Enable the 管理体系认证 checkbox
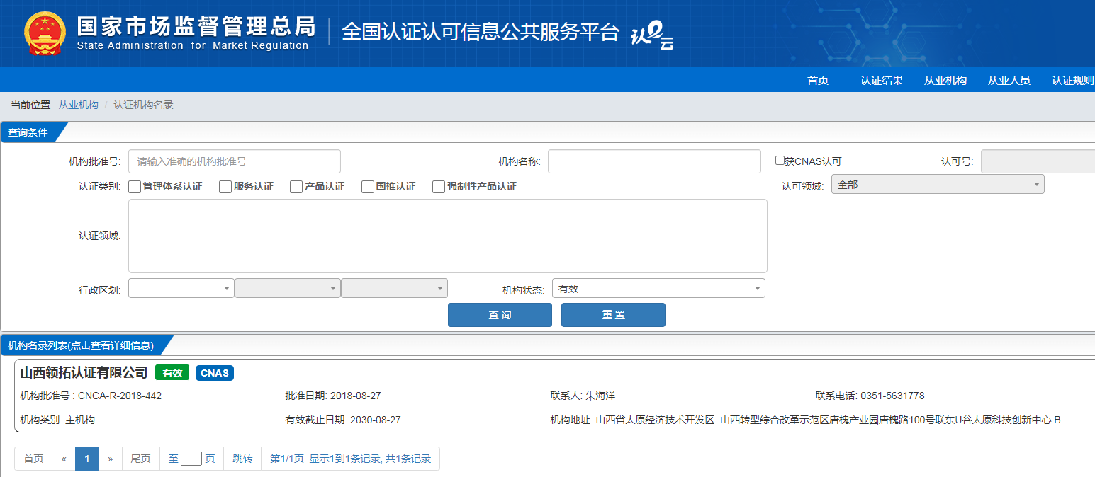 (x=135, y=187)
